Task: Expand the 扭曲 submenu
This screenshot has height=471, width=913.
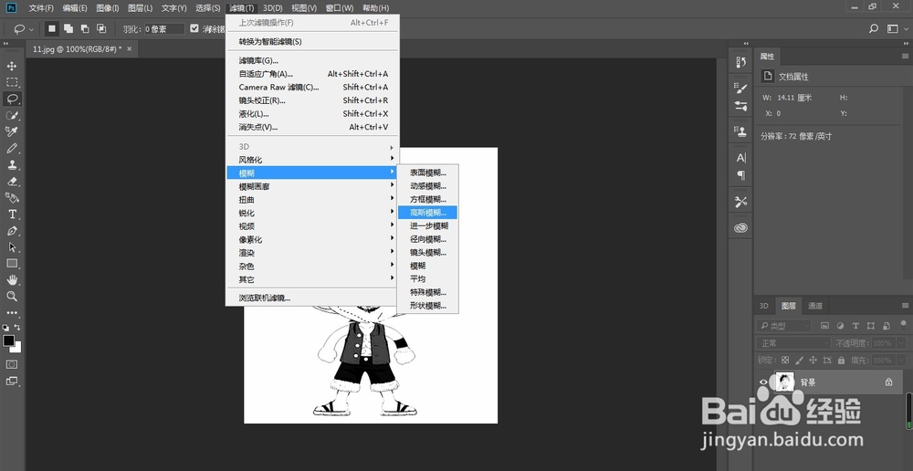Action: 312,200
